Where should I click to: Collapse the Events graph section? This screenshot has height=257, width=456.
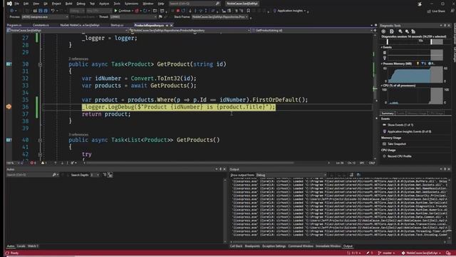[382, 47]
